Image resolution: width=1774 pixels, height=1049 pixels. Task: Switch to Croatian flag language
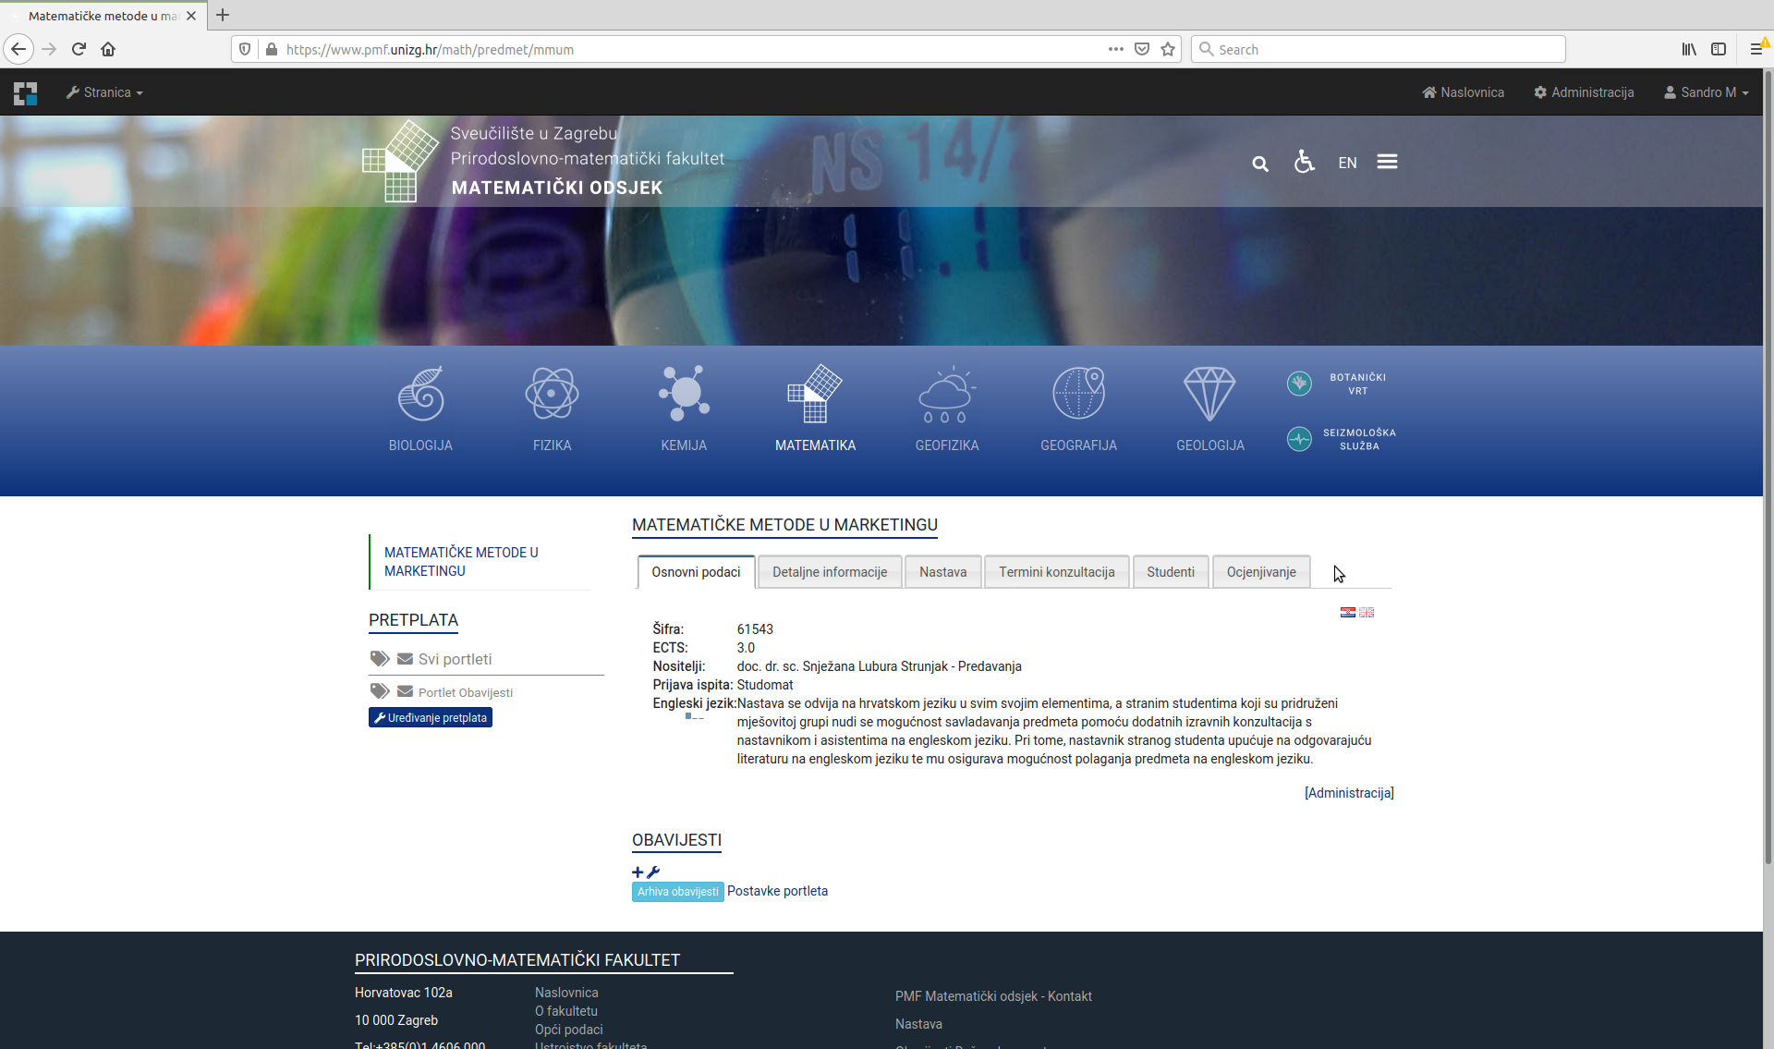[x=1348, y=612]
